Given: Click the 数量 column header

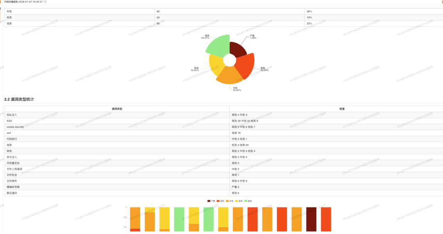Looking at the screenshot, I should (x=342, y=109).
